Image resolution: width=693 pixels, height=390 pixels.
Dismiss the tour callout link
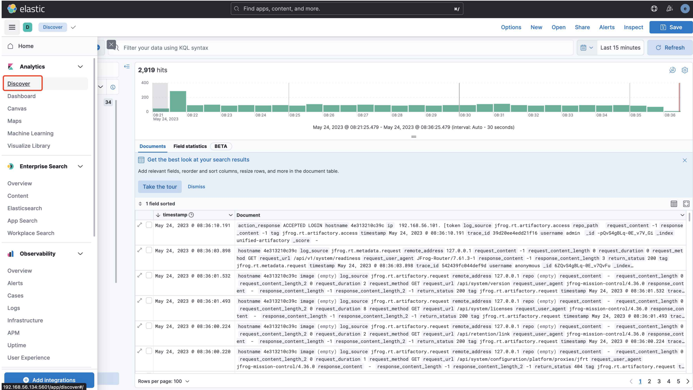(196, 187)
